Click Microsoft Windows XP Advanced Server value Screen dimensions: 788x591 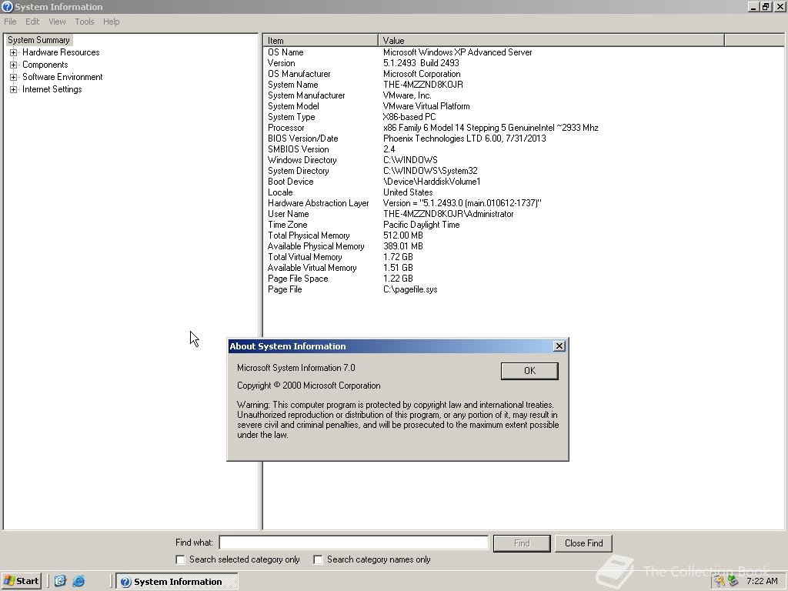click(457, 52)
